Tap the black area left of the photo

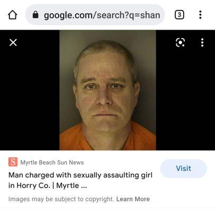coord(30,99)
